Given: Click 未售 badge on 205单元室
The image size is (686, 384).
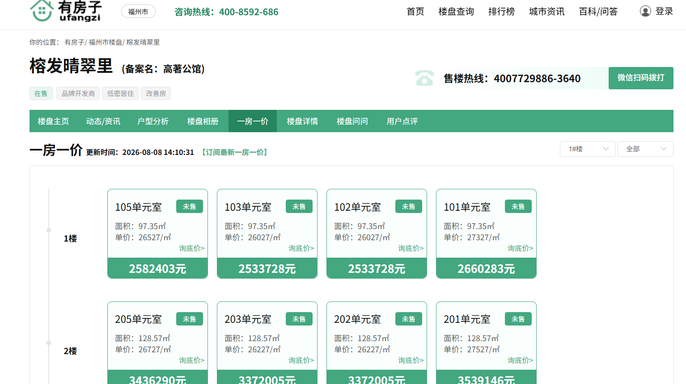Looking at the screenshot, I should pyautogui.click(x=190, y=319).
